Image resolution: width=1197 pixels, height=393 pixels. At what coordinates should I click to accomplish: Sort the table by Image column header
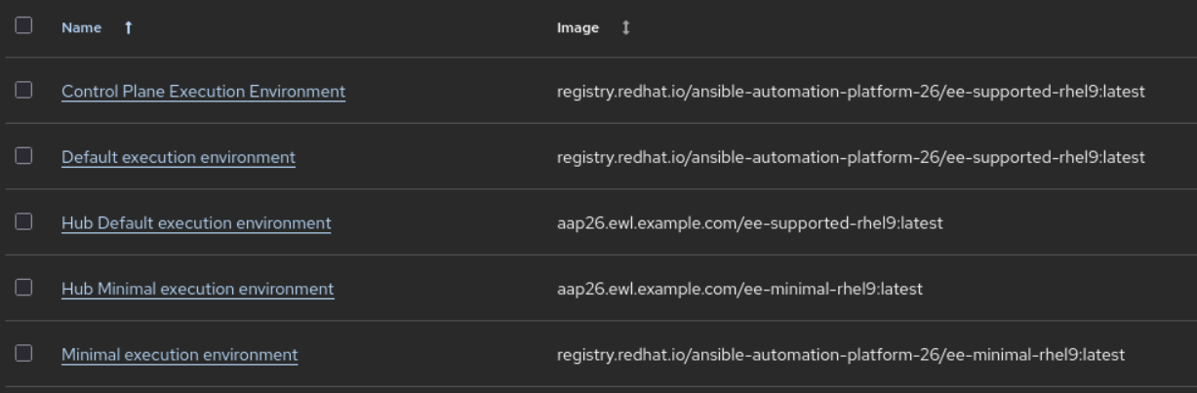(x=578, y=28)
